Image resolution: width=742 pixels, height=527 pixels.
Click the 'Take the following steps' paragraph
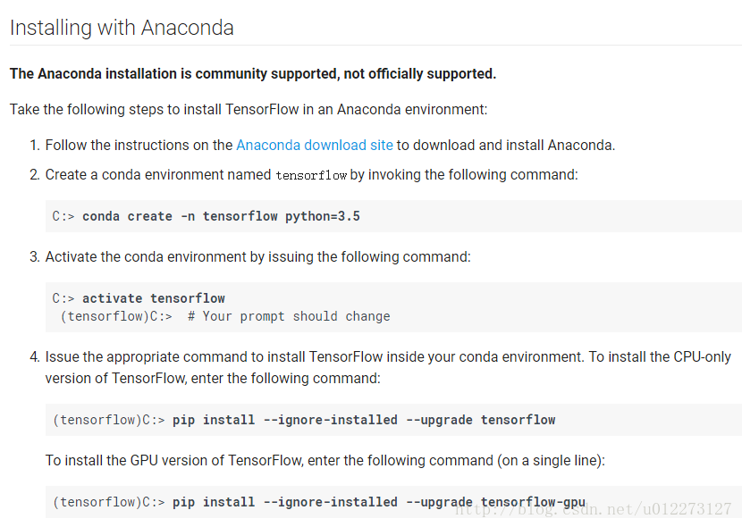point(249,109)
